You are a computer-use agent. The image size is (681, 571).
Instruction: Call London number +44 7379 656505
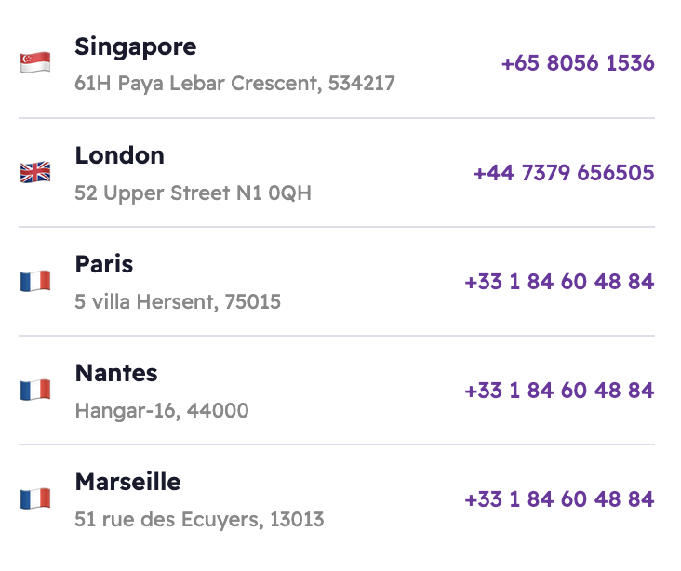click(x=563, y=172)
